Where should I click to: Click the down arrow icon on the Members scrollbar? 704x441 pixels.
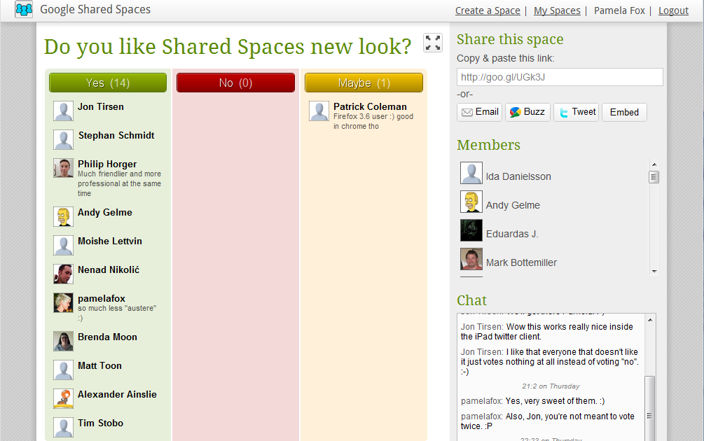654,271
